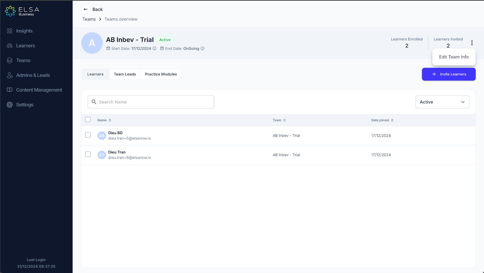Image resolution: width=484 pixels, height=273 pixels.
Task: Click the ELSA Business logo
Action: point(22,11)
